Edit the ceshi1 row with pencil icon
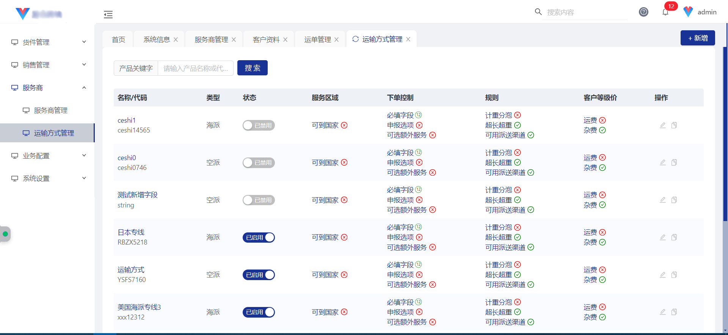 [663, 125]
